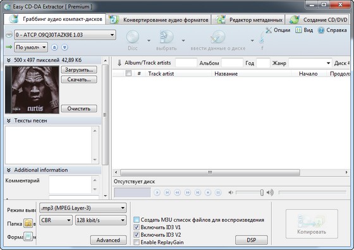
Task: Click the load disc tray round icon
Action: tap(64, 47)
